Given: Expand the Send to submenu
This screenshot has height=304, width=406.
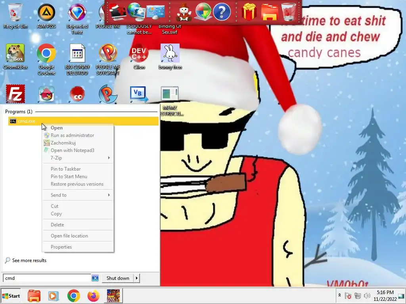Looking at the screenshot, I should tap(78, 195).
